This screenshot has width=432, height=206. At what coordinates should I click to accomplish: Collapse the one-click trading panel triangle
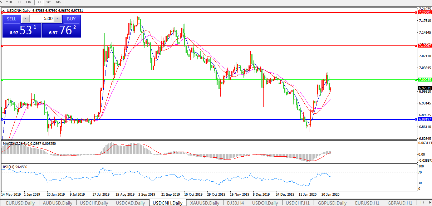point(4,11)
